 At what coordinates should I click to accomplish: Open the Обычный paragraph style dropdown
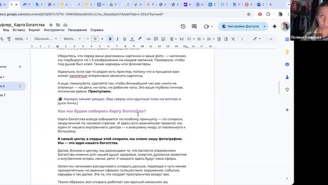[46, 39]
